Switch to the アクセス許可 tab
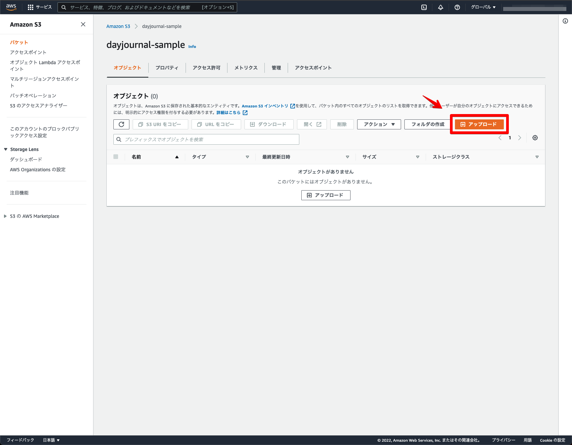 pyautogui.click(x=207, y=68)
